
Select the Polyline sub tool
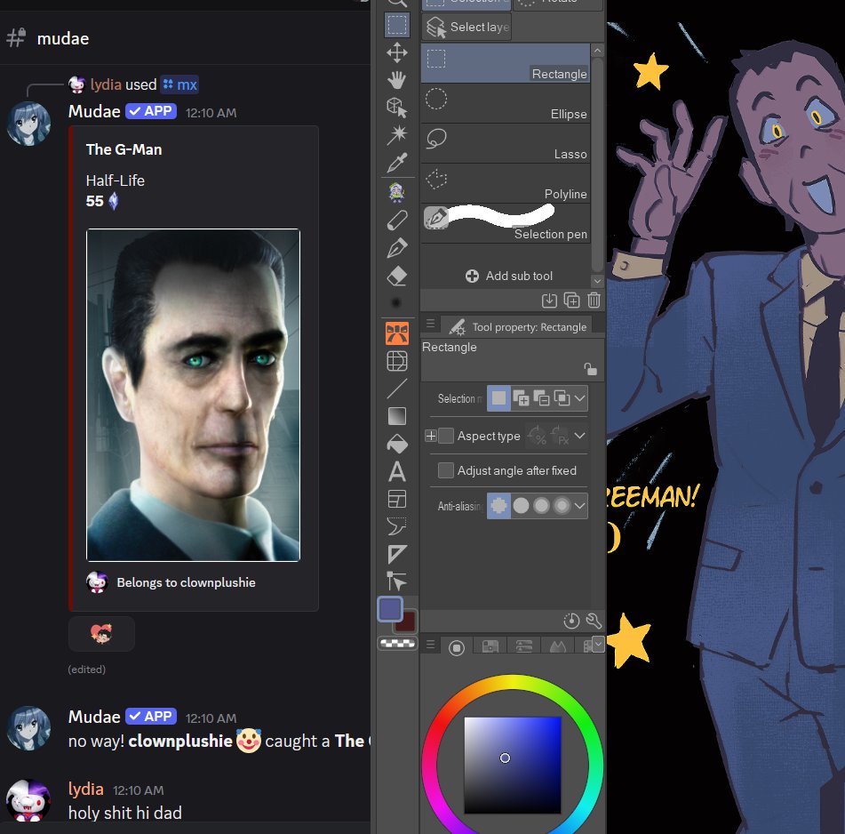pos(506,183)
